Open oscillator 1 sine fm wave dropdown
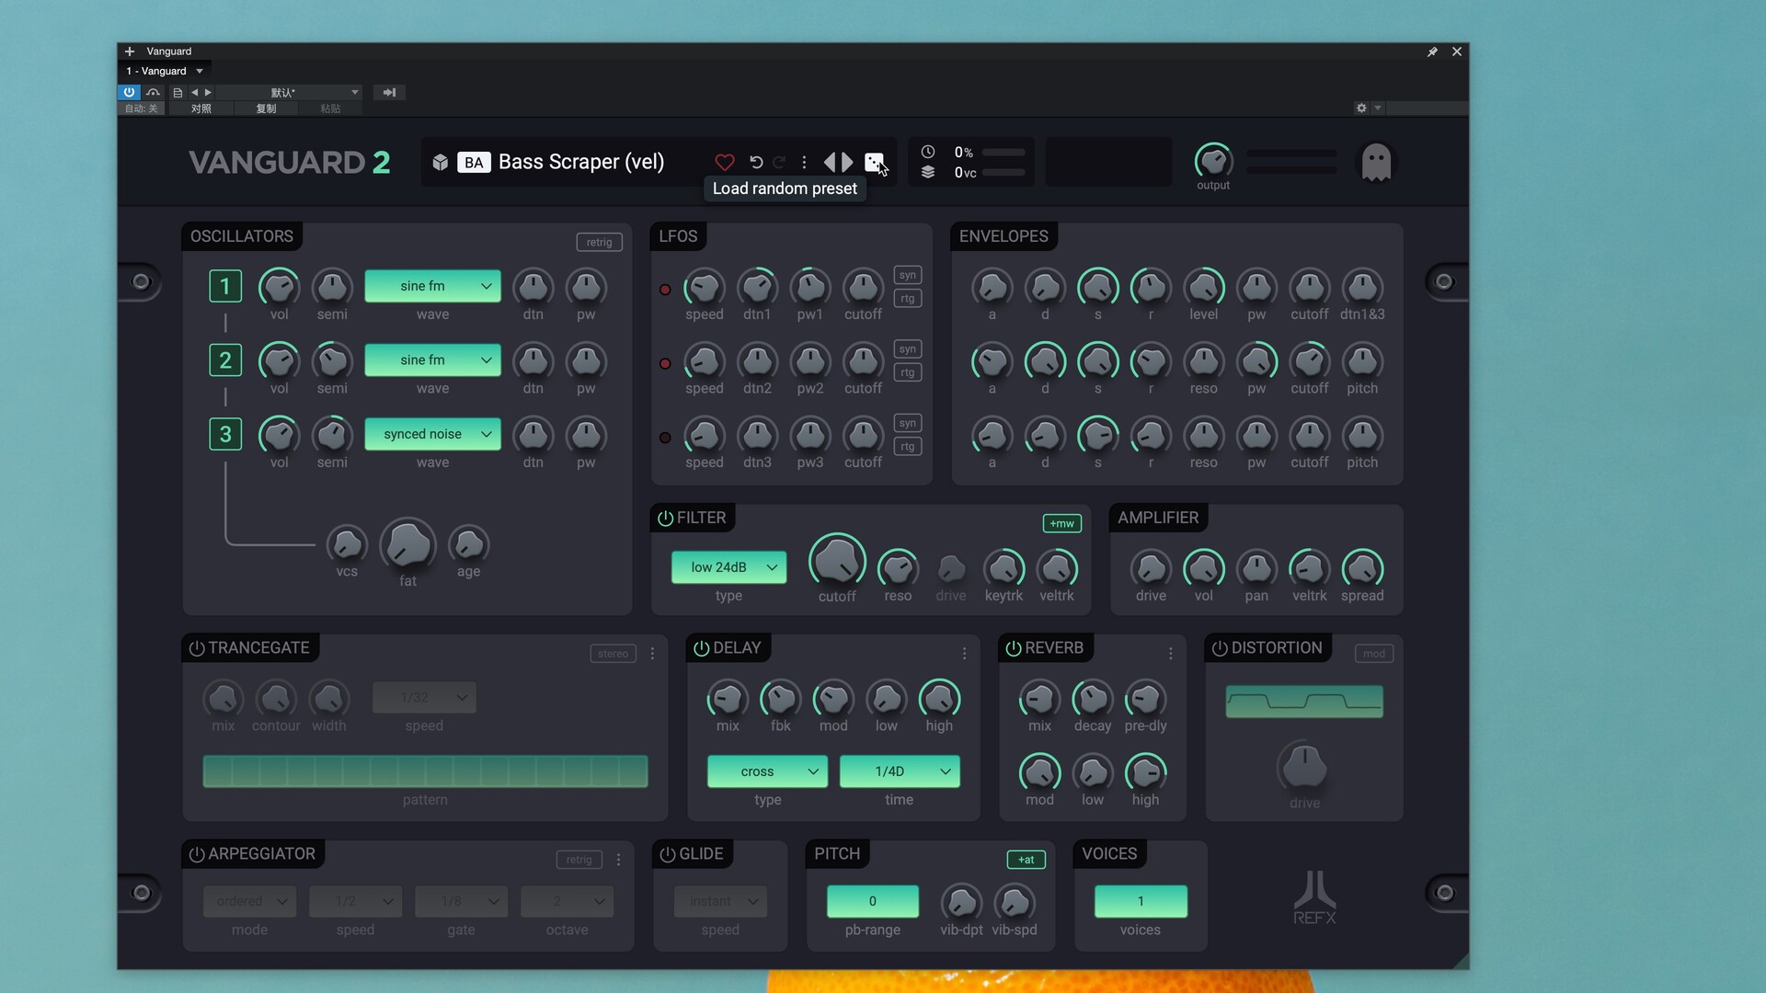Image resolution: width=1766 pixels, height=993 pixels. [432, 286]
